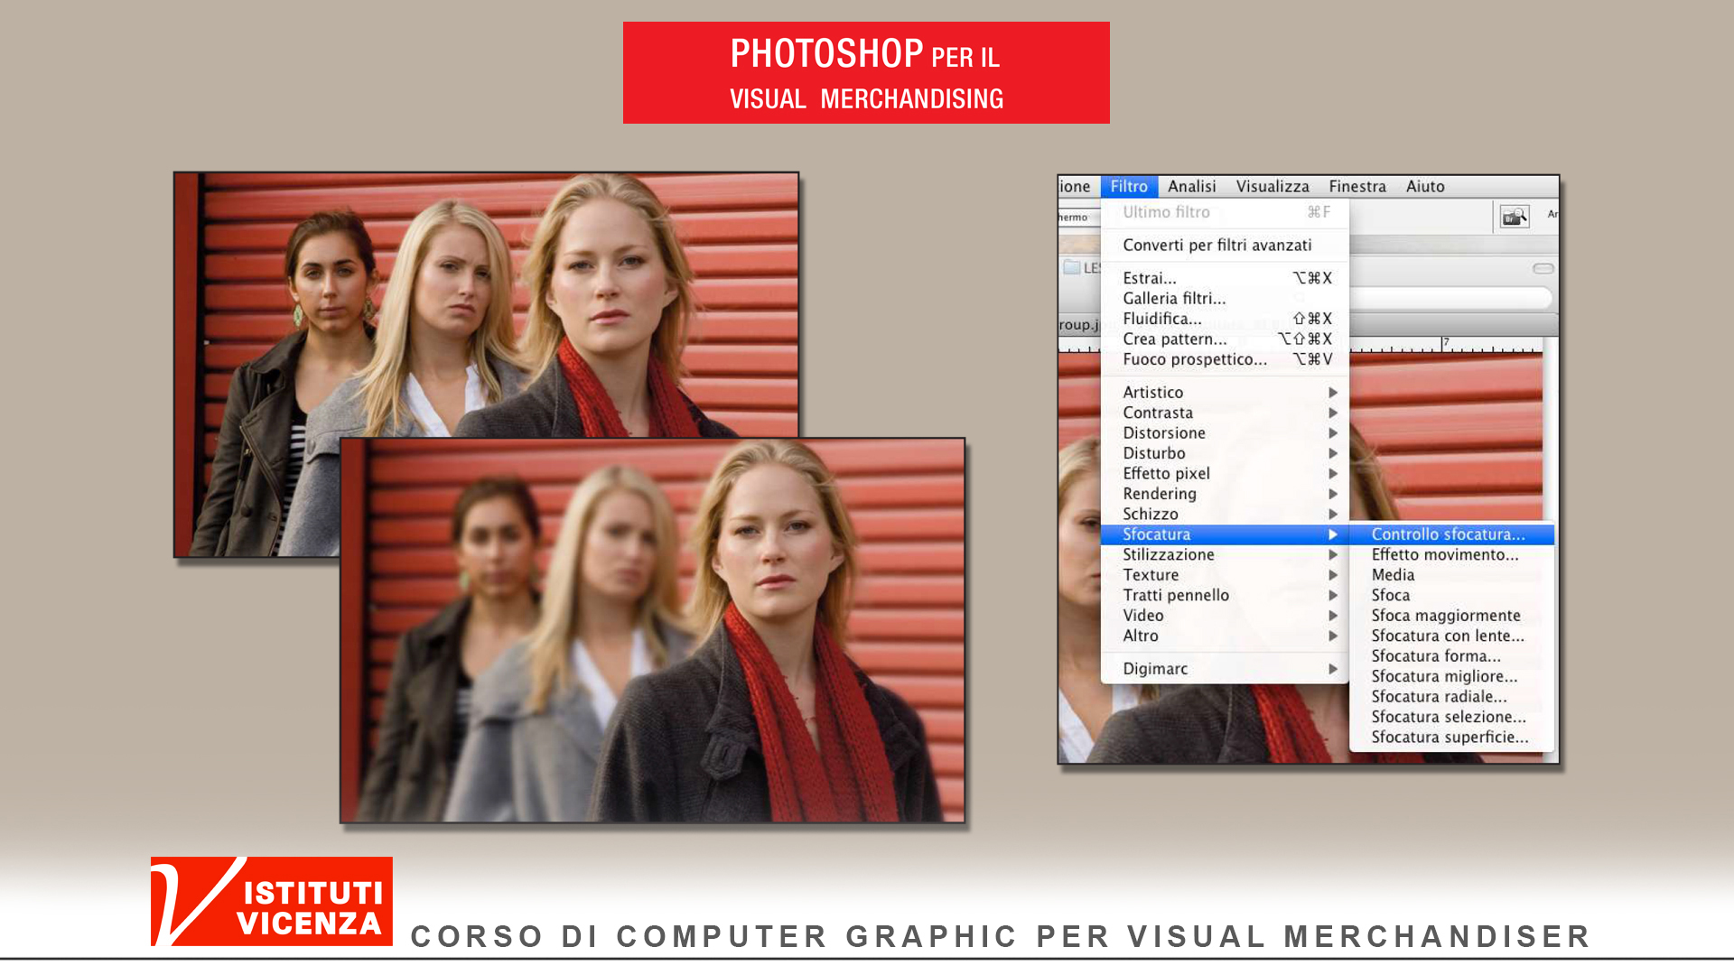The image size is (1734, 975).
Task: Click the blurred-background photo thumbnail
Action: coord(652,630)
